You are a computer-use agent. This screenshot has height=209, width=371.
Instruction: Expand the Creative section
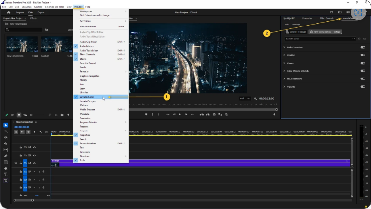pyautogui.click(x=284, y=55)
